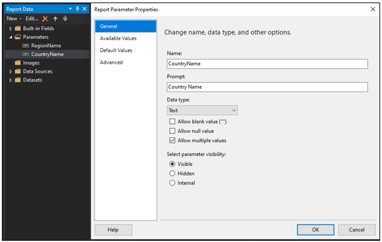382x242 pixels.
Task: Select RegionName parameter in tree
Action: point(46,46)
